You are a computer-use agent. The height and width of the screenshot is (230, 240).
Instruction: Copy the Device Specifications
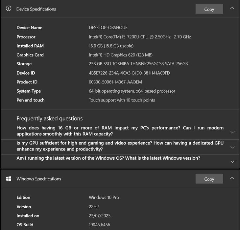[209, 9]
